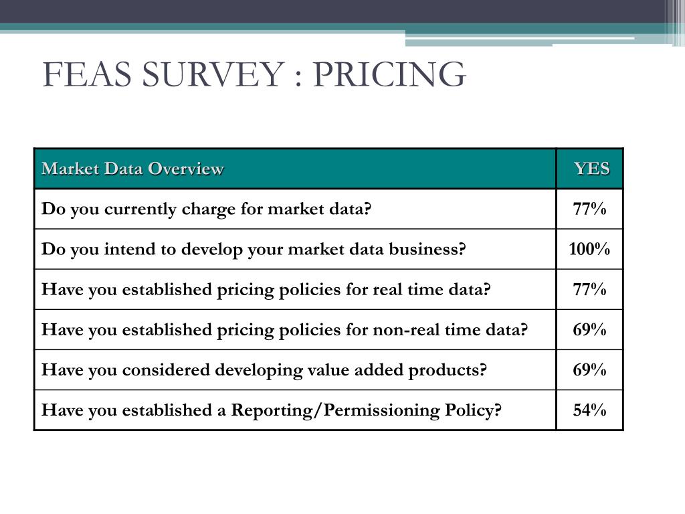The image size is (685, 514).
Task: Click the YES column header
Action: click(590, 169)
